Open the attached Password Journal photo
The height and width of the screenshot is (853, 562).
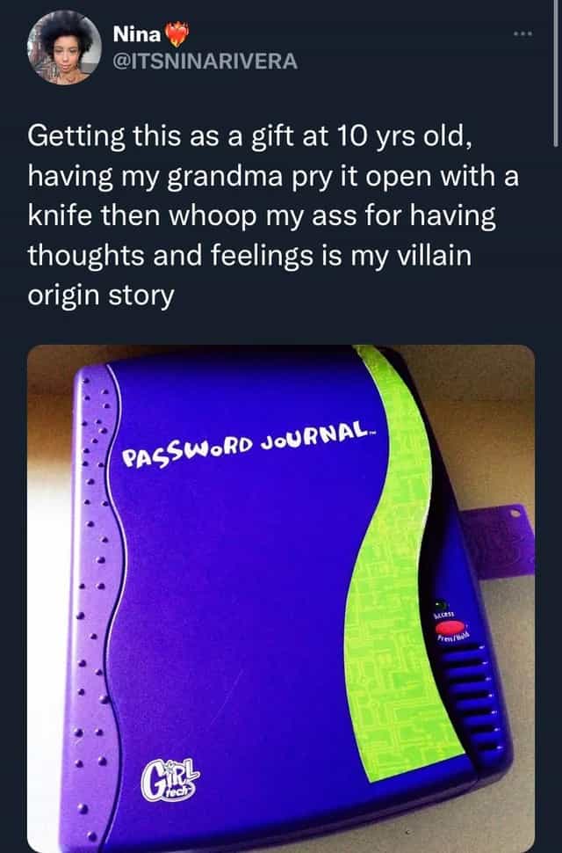281,598
